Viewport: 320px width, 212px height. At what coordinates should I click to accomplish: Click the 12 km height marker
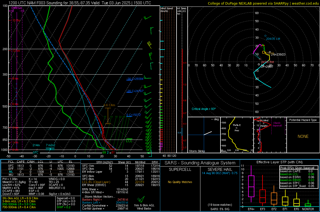(x=16, y=51)
